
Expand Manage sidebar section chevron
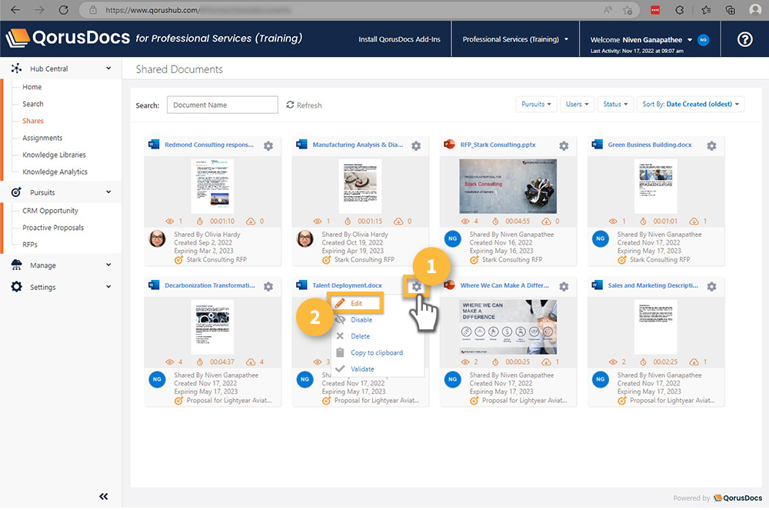click(108, 265)
